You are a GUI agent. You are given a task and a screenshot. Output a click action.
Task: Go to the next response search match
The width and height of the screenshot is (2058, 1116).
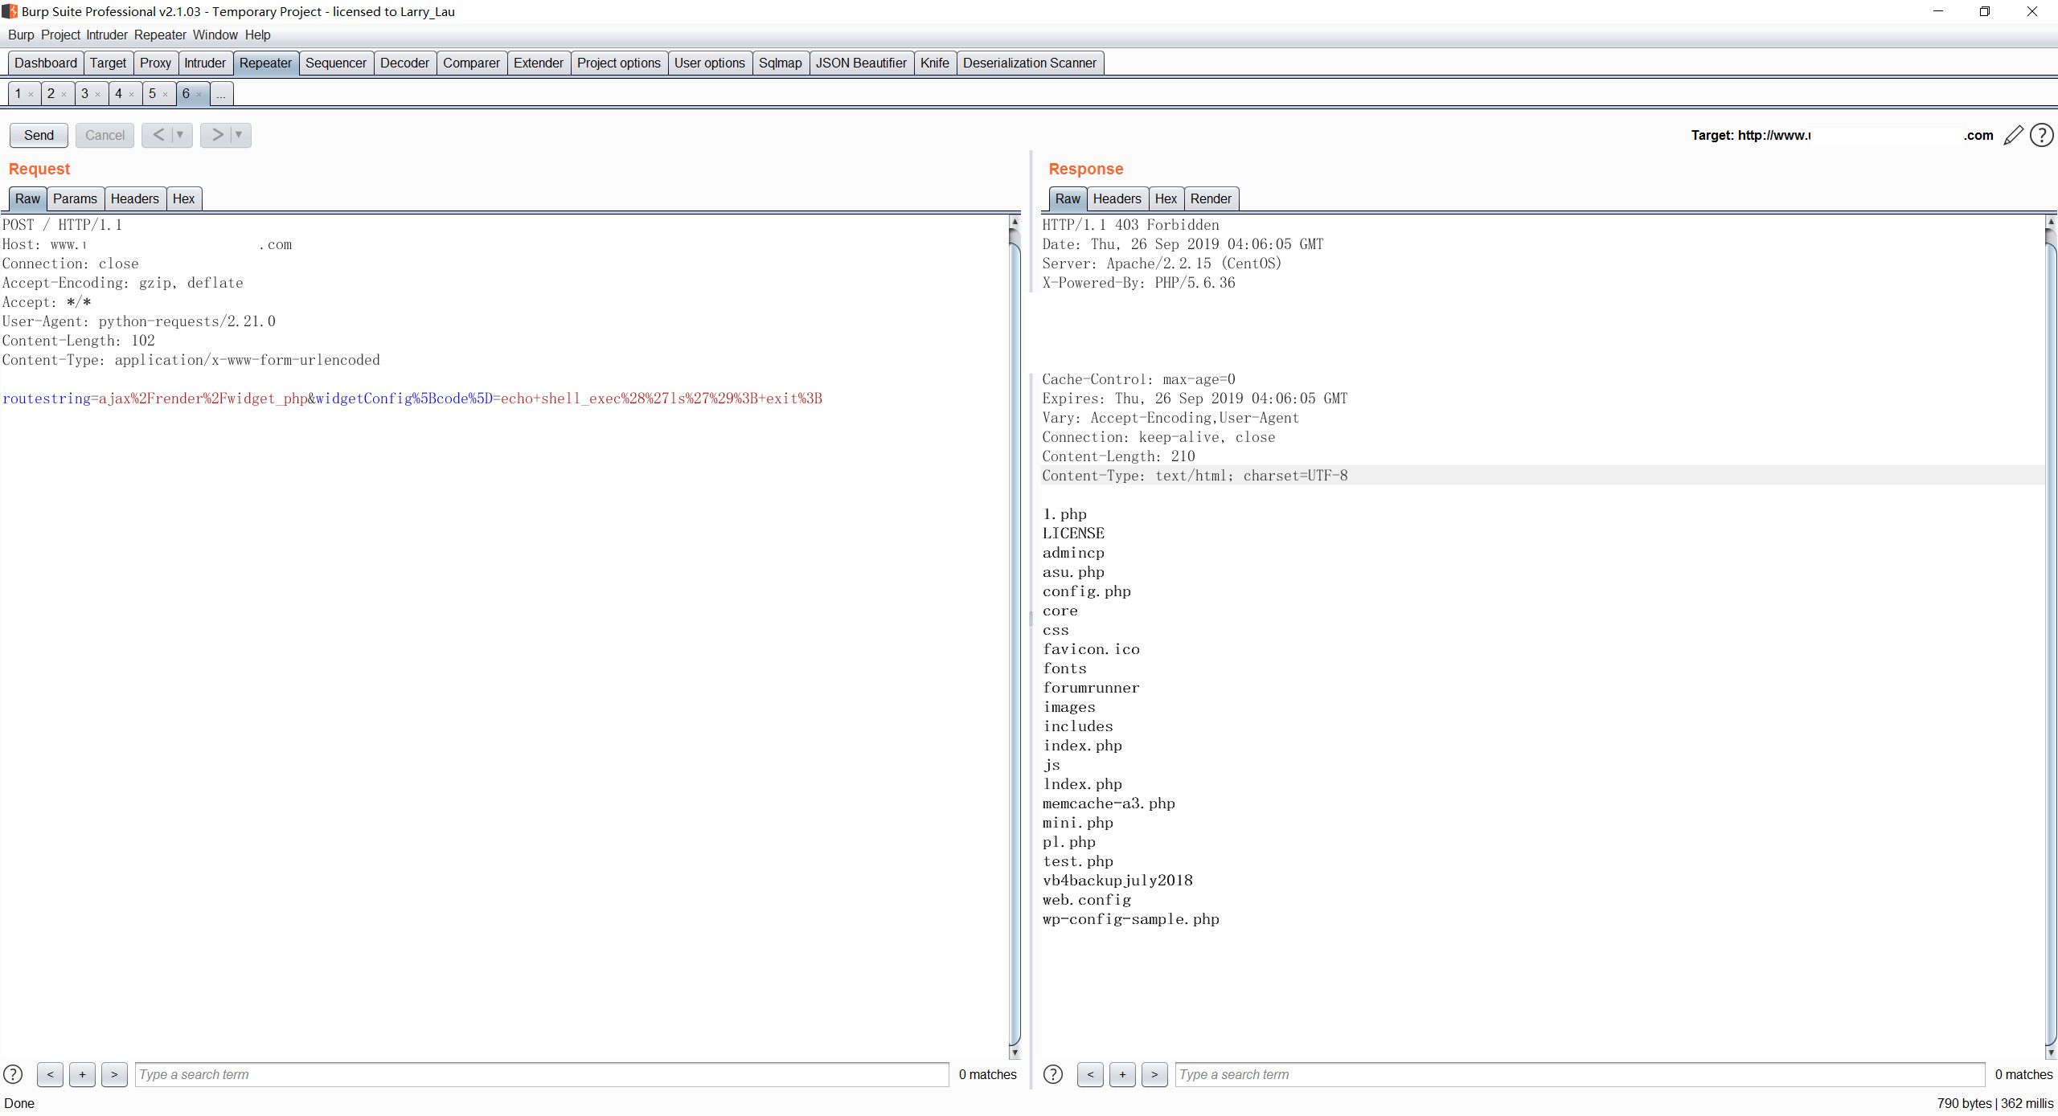[1154, 1074]
